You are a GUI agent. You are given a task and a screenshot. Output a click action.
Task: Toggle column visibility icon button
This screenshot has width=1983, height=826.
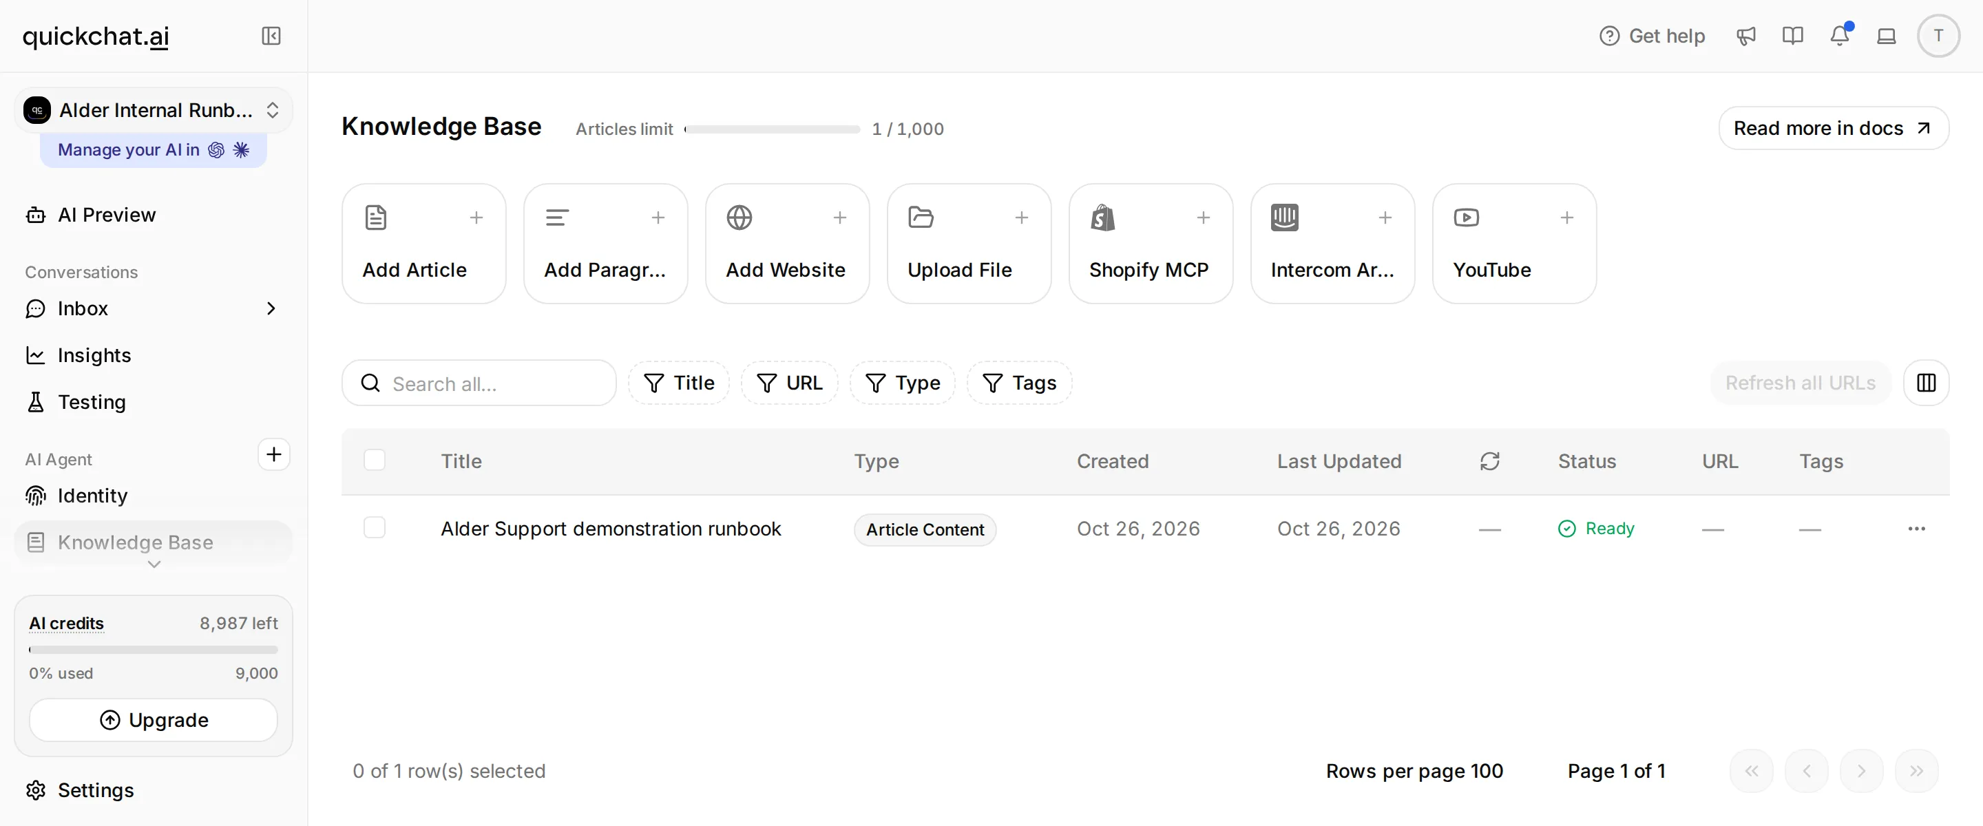(1926, 383)
